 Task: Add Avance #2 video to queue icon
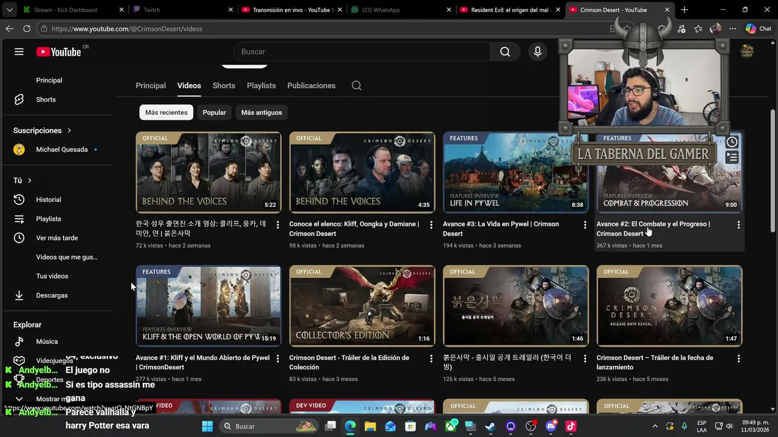[x=732, y=157]
